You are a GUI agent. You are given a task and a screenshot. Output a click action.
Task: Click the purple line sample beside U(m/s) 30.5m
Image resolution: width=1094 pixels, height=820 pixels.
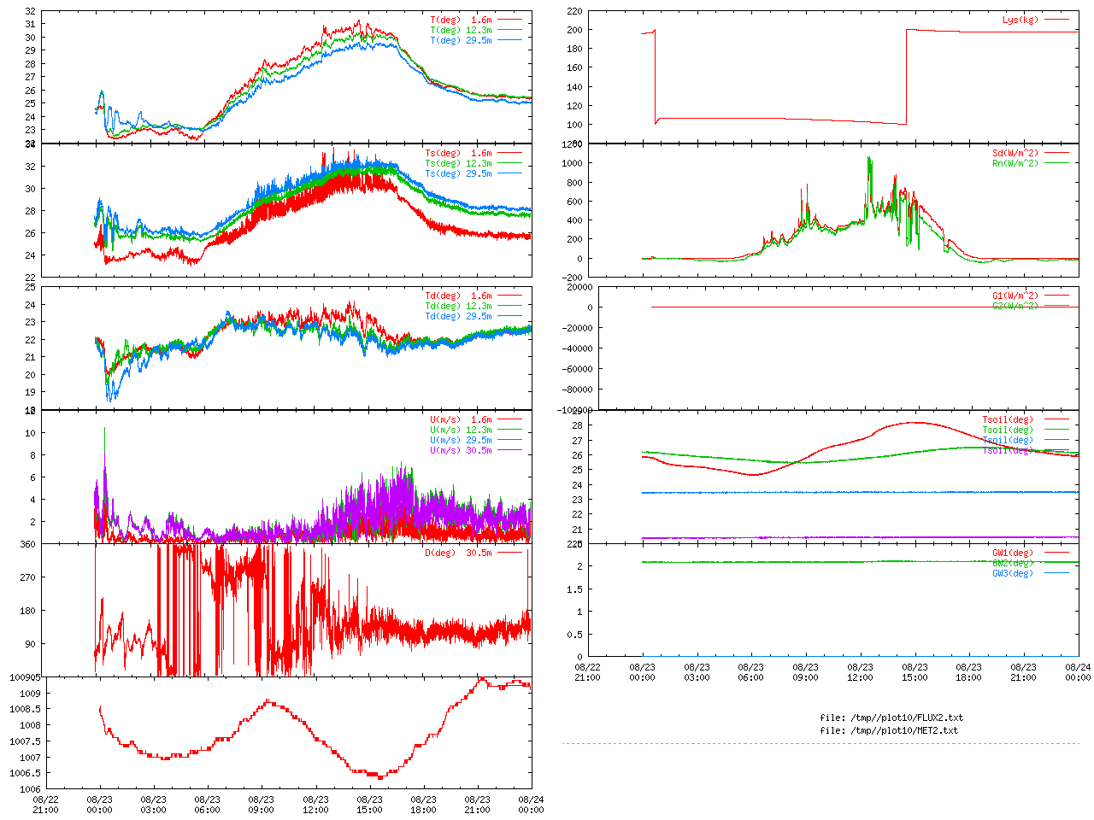(x=509, y=450)
